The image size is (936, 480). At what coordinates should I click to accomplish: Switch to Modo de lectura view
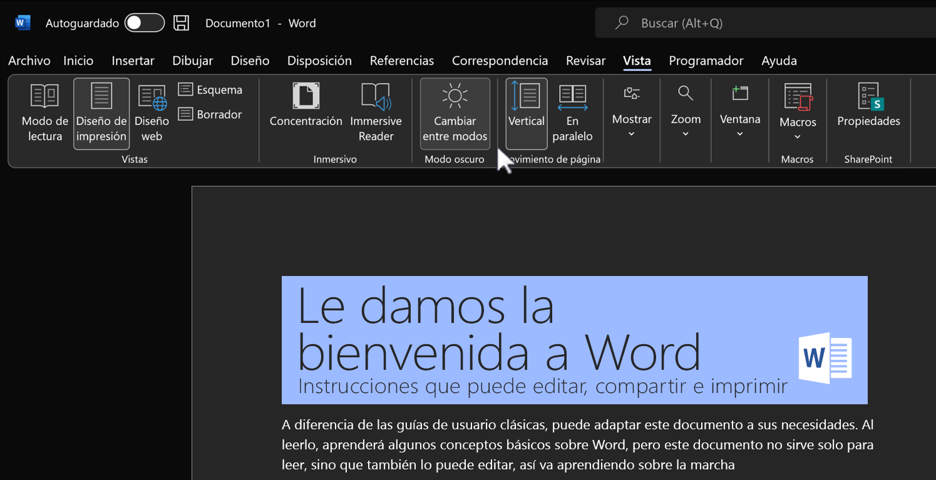(x=45, y=113)
